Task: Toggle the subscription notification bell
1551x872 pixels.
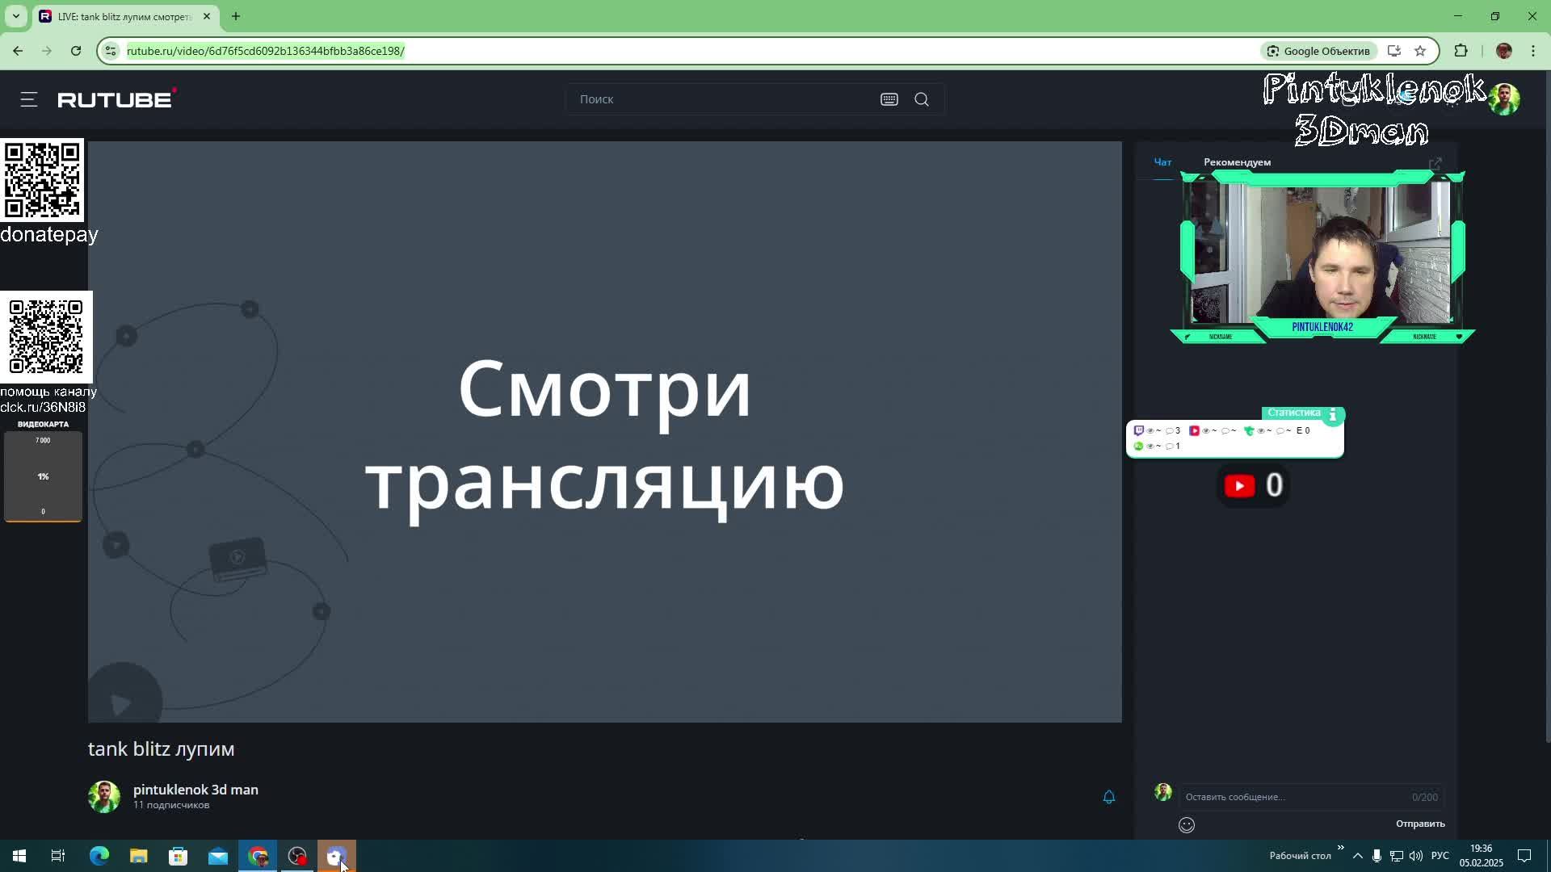Action: coord(1108,797)
